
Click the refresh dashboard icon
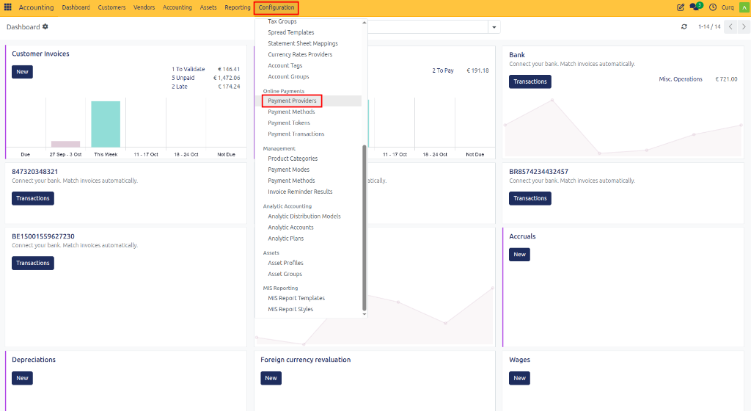pyautogui.click(x=684, y=27)
